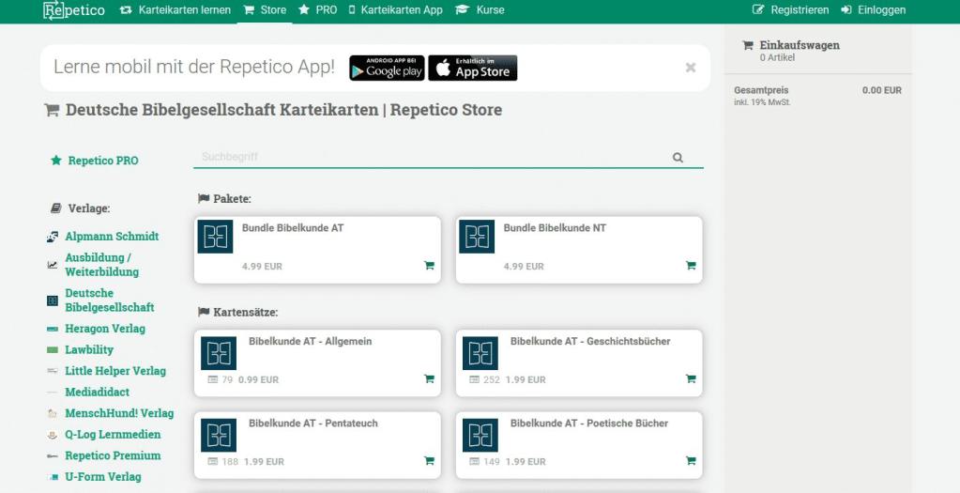Add Bundle Bibelkunde NT to cart

(x=691, y=266)
